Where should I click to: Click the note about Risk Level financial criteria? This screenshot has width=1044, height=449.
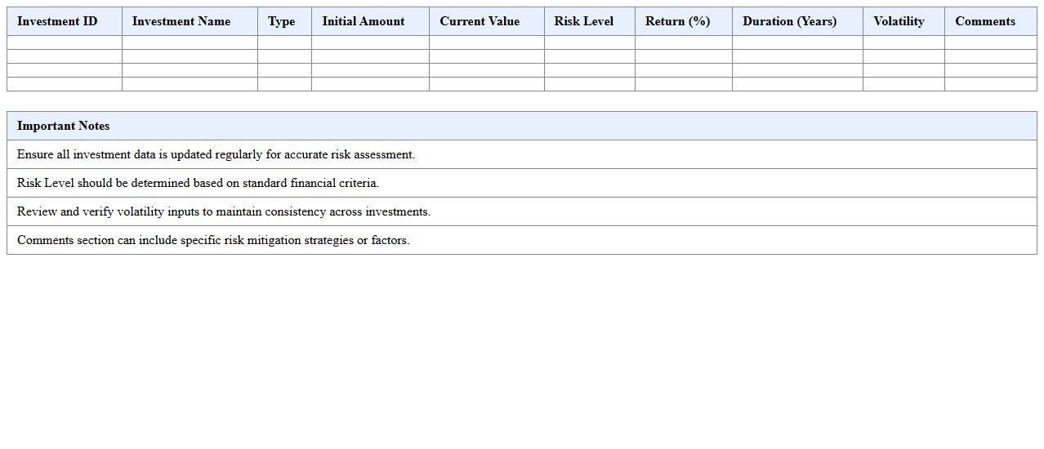click(x=522, y=183)
